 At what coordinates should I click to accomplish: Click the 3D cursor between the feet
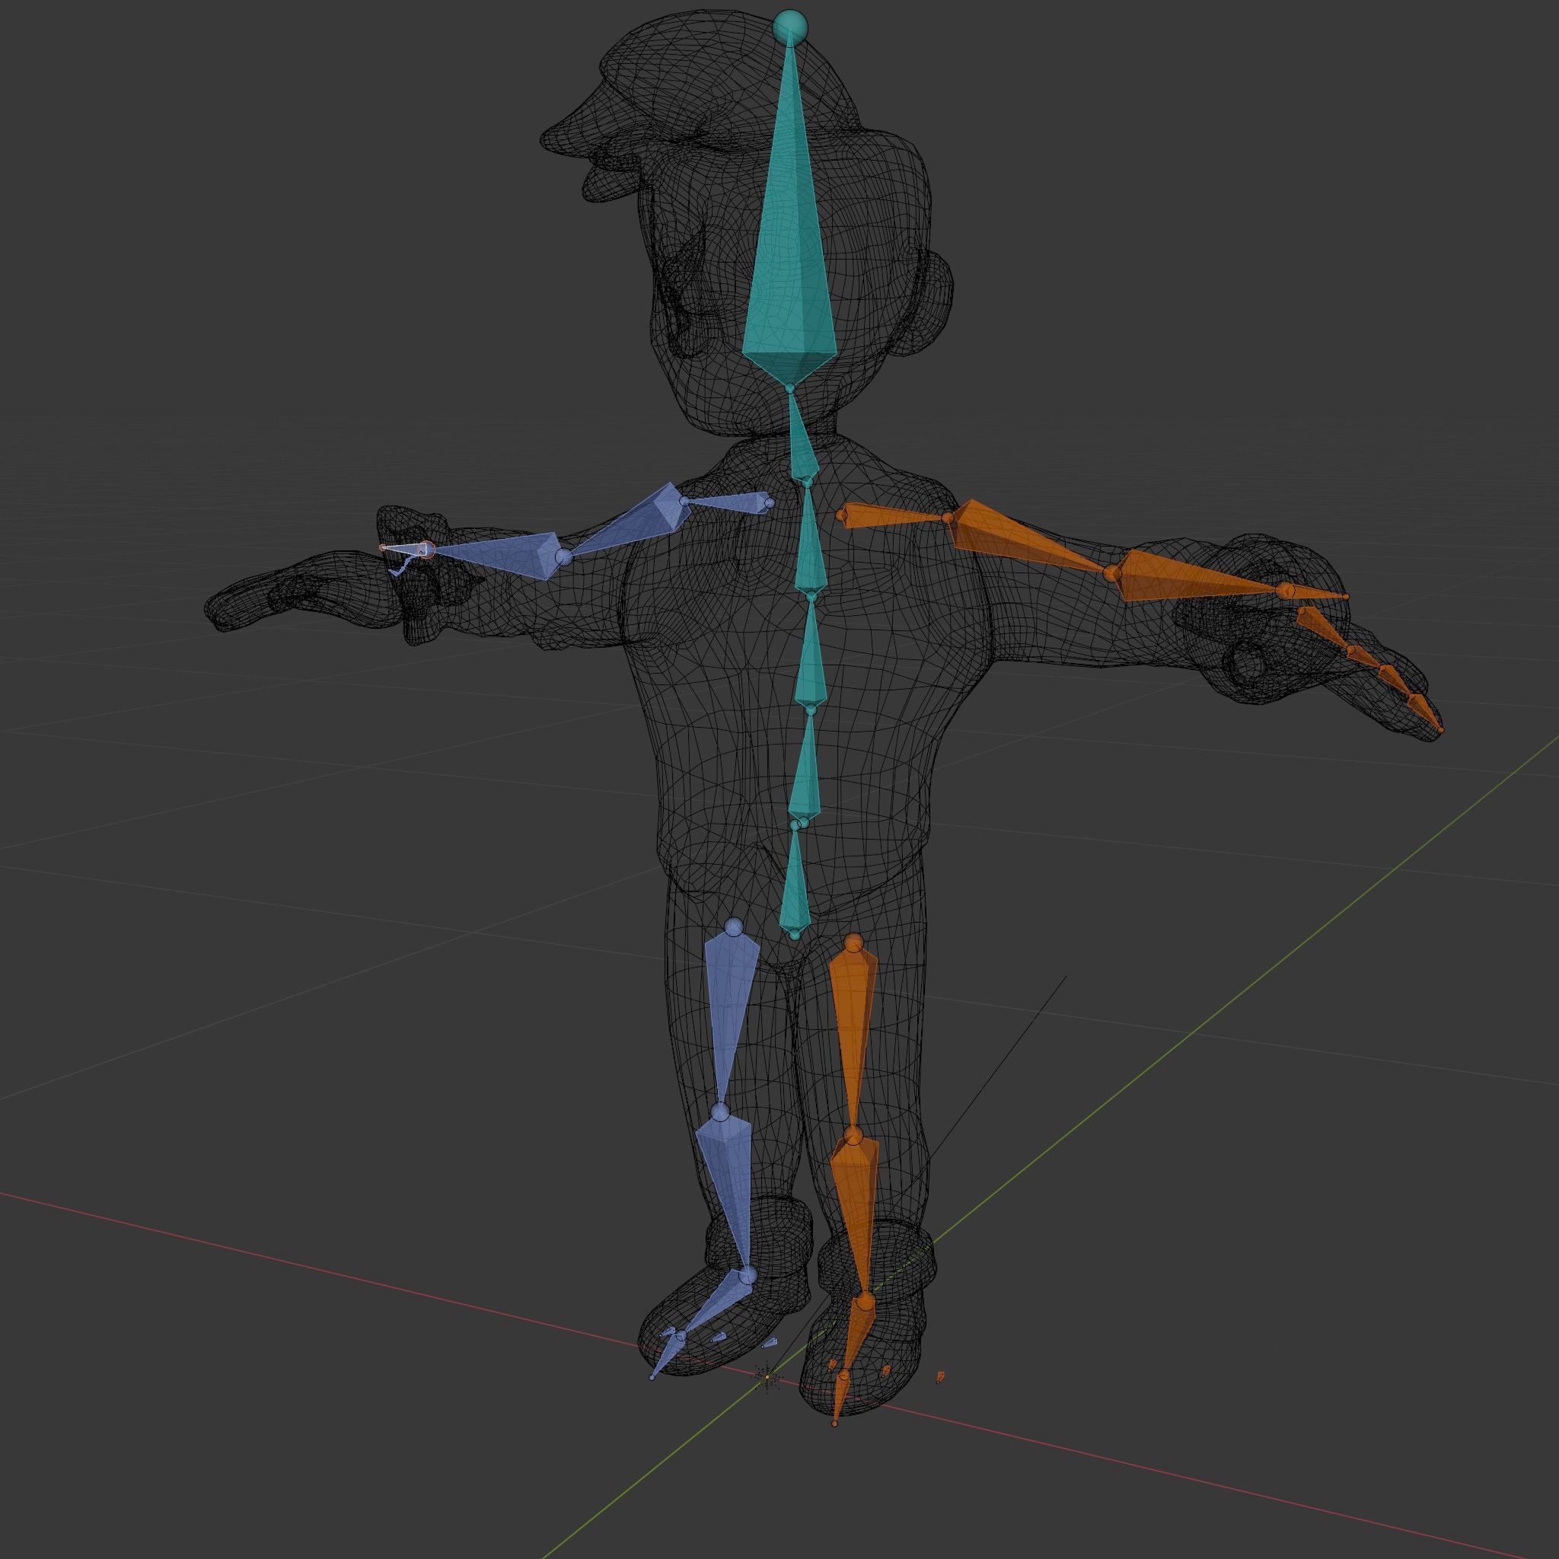[x=767, y=1376]
